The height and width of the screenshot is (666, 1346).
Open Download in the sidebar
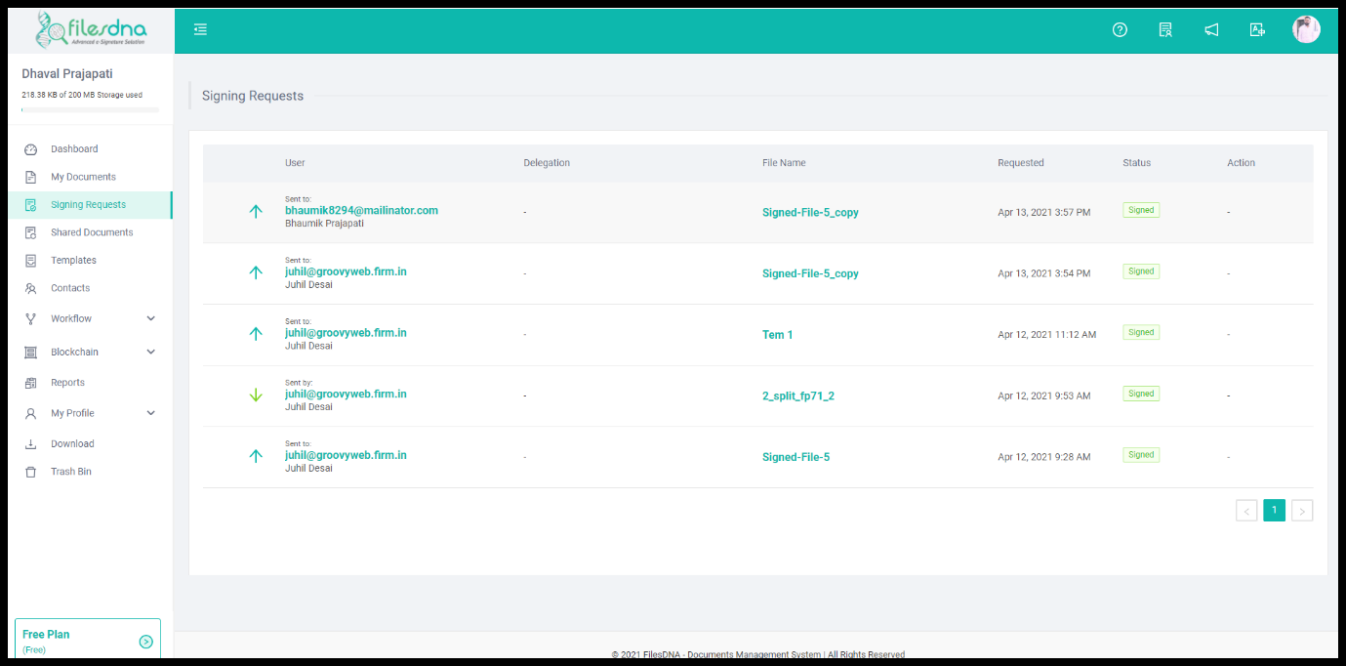click(x=72, y=443)
